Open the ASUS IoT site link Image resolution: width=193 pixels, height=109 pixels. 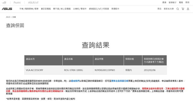33,3
